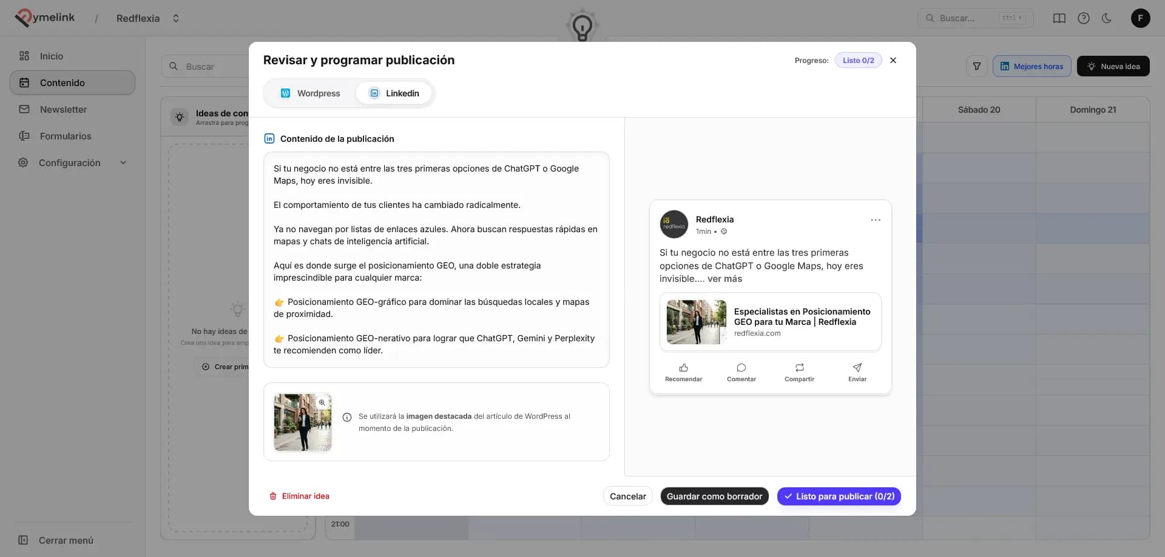1165x557 pixels.
Task: Click the Cancelar button
Action: [x=627, y=496]
